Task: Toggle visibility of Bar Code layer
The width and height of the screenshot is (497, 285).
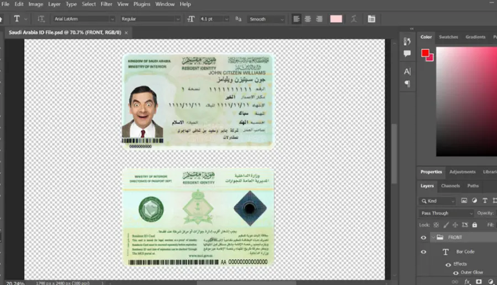Action: (x=424, y=252)
